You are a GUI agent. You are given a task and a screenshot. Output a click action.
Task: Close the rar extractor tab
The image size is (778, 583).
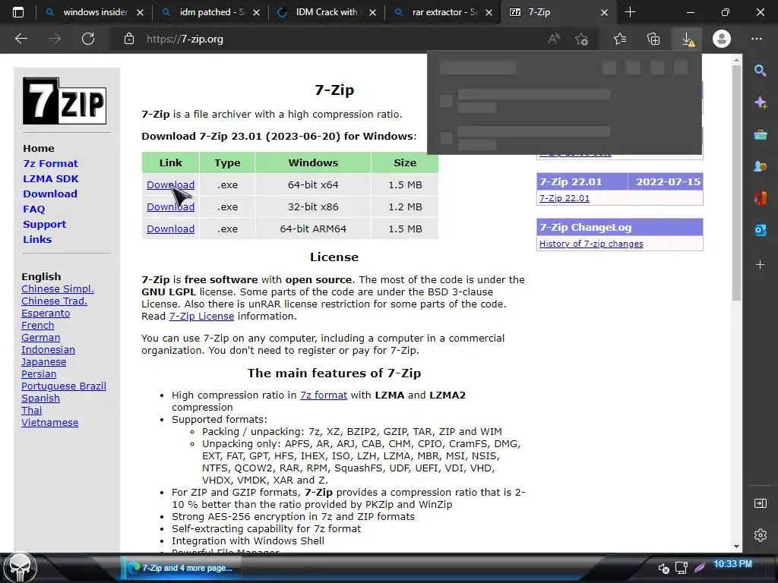(489, 12)
